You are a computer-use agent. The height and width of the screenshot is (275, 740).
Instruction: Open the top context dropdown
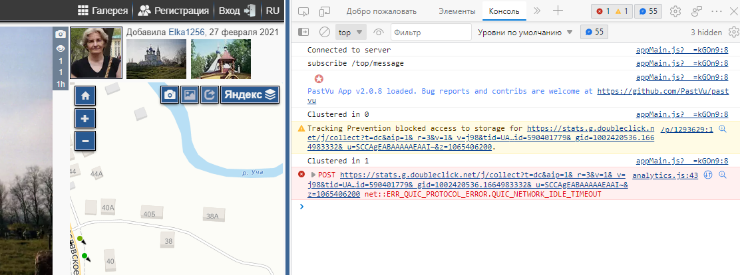coord(351,33)
